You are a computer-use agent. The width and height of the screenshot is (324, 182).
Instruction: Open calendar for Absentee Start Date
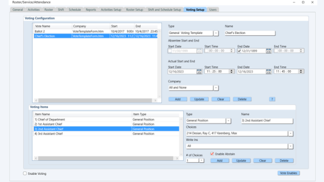199,51
